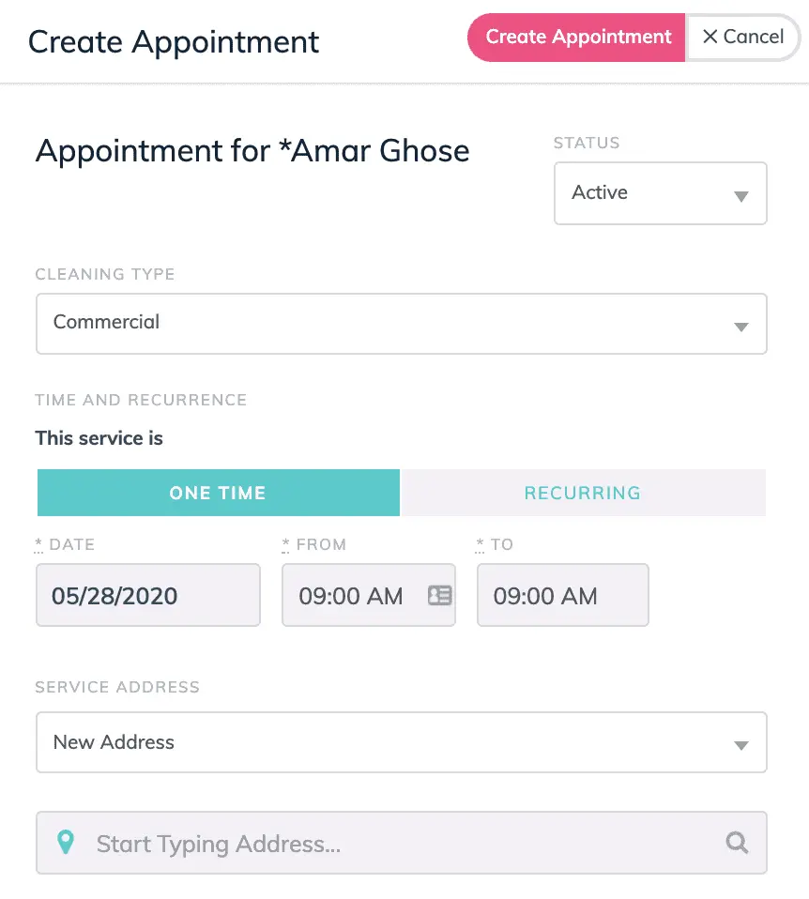Click the New Address dropdown arrow
The height and width of the screenshot is (899, 809).
coord(740,746)
